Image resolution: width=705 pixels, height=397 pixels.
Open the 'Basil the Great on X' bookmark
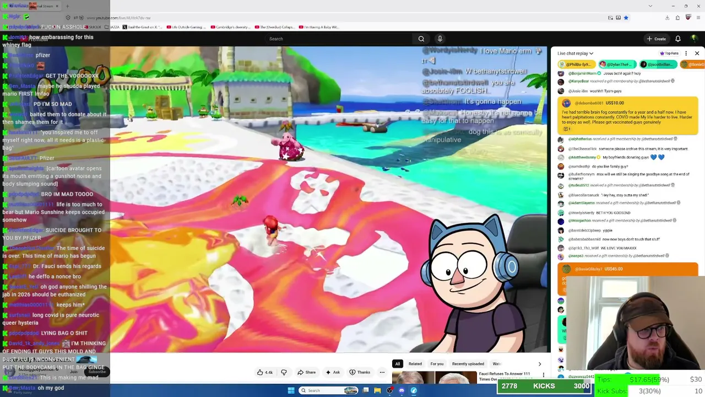142,27
